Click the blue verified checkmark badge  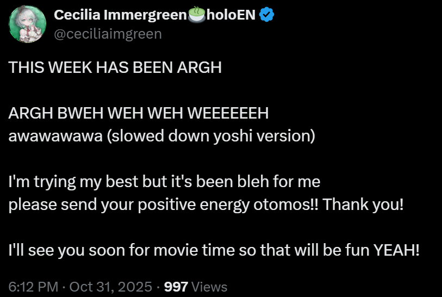(x=266, y=15)
